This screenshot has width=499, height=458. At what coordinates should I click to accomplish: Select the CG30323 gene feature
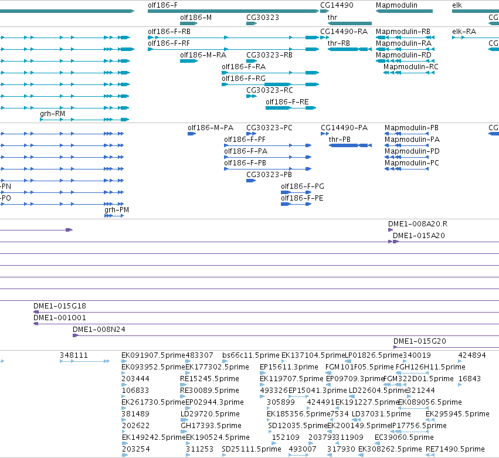pos(252,23)
